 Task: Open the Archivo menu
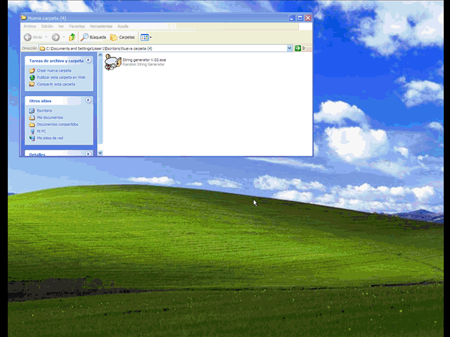30,27
